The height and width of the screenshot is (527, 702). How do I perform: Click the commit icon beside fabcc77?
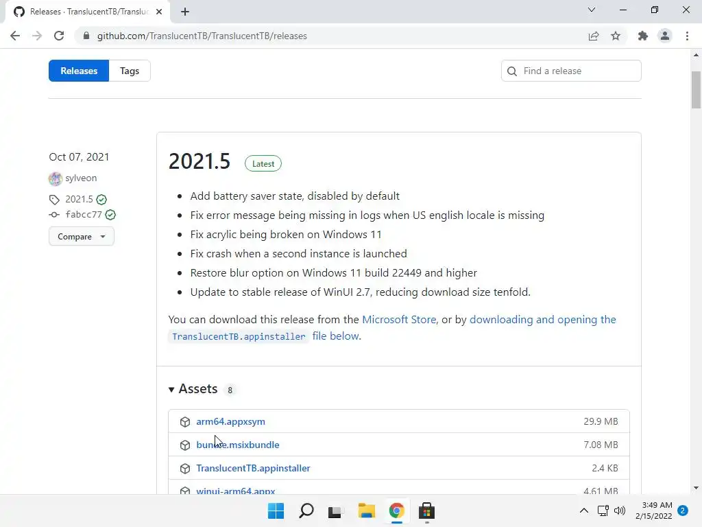tap(54, 215)
